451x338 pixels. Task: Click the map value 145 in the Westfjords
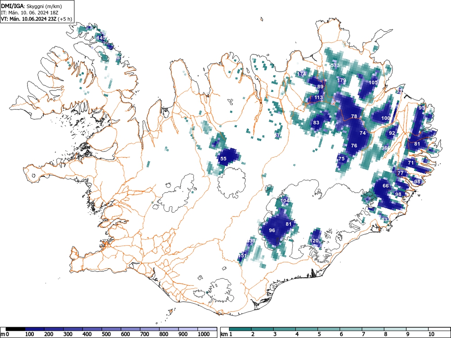pos(101,38)
